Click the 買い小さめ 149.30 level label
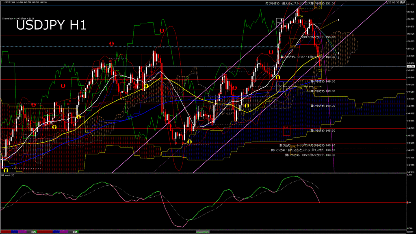Image resolution: width=416 pixels, height=234 pixels. point(323,91)
